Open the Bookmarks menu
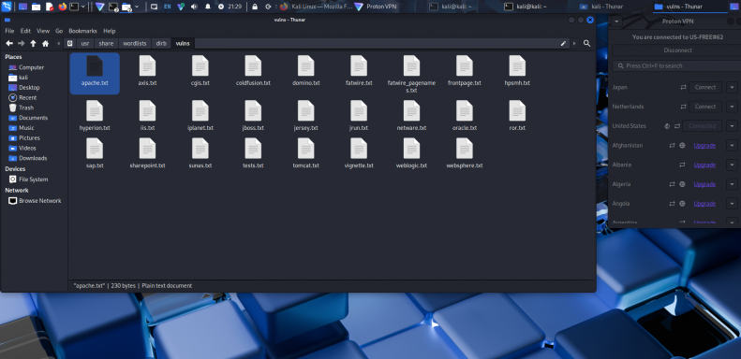The width and height of the screenshot is (741, 359). [x=82, y=31]
